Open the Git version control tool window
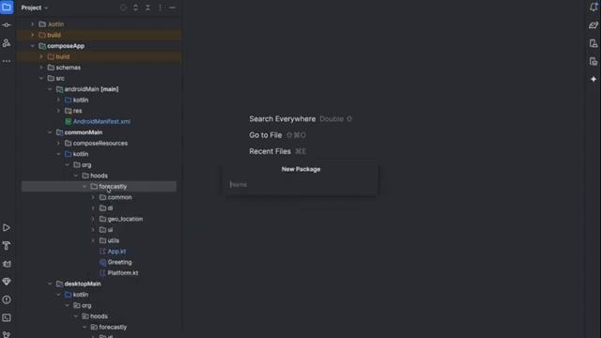This screenshot has width=601, height=338. (x=7, y=334)
